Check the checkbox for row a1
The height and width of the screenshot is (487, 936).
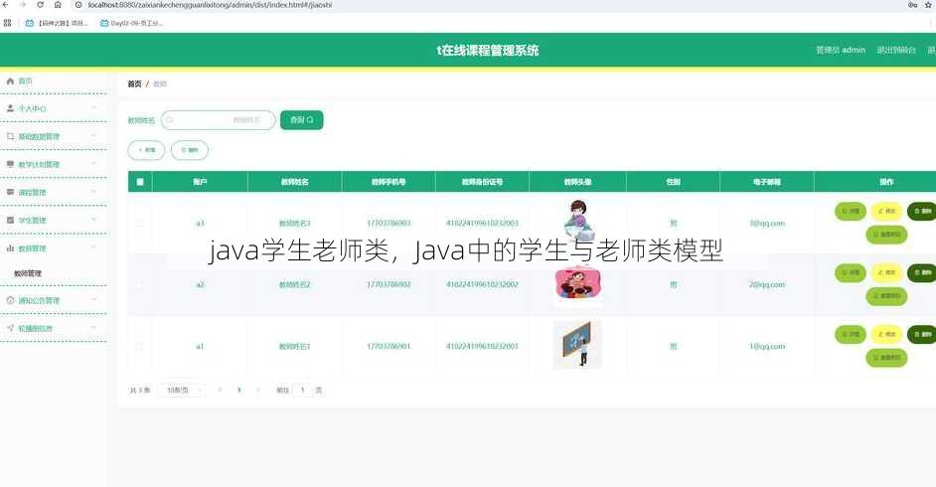[139, 346]
